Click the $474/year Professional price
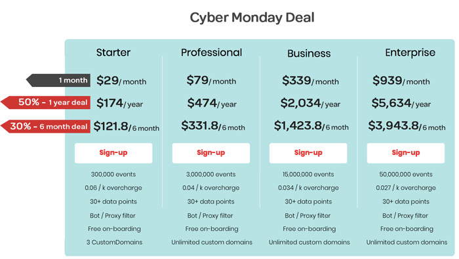The image size is (459, 259). pos(212,103)
